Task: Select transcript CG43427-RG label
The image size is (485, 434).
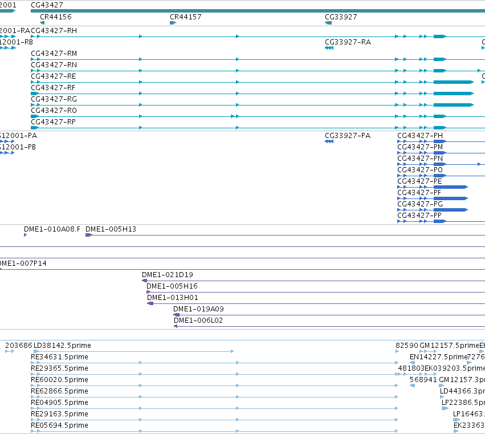Action: point(54,99)
